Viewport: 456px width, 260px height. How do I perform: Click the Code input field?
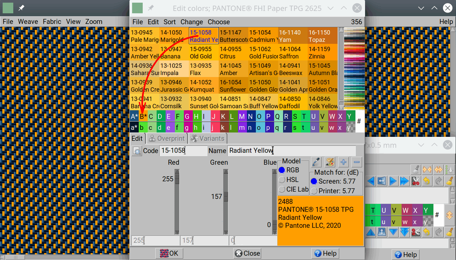tap(184, 151)
